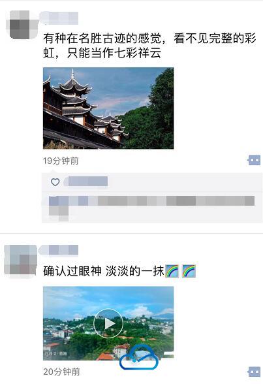Image resolution: width=263 pixels, height=384 pixels.
Task: Play the hillside town video
Action: pyautogui.click(x=108, y=324)
